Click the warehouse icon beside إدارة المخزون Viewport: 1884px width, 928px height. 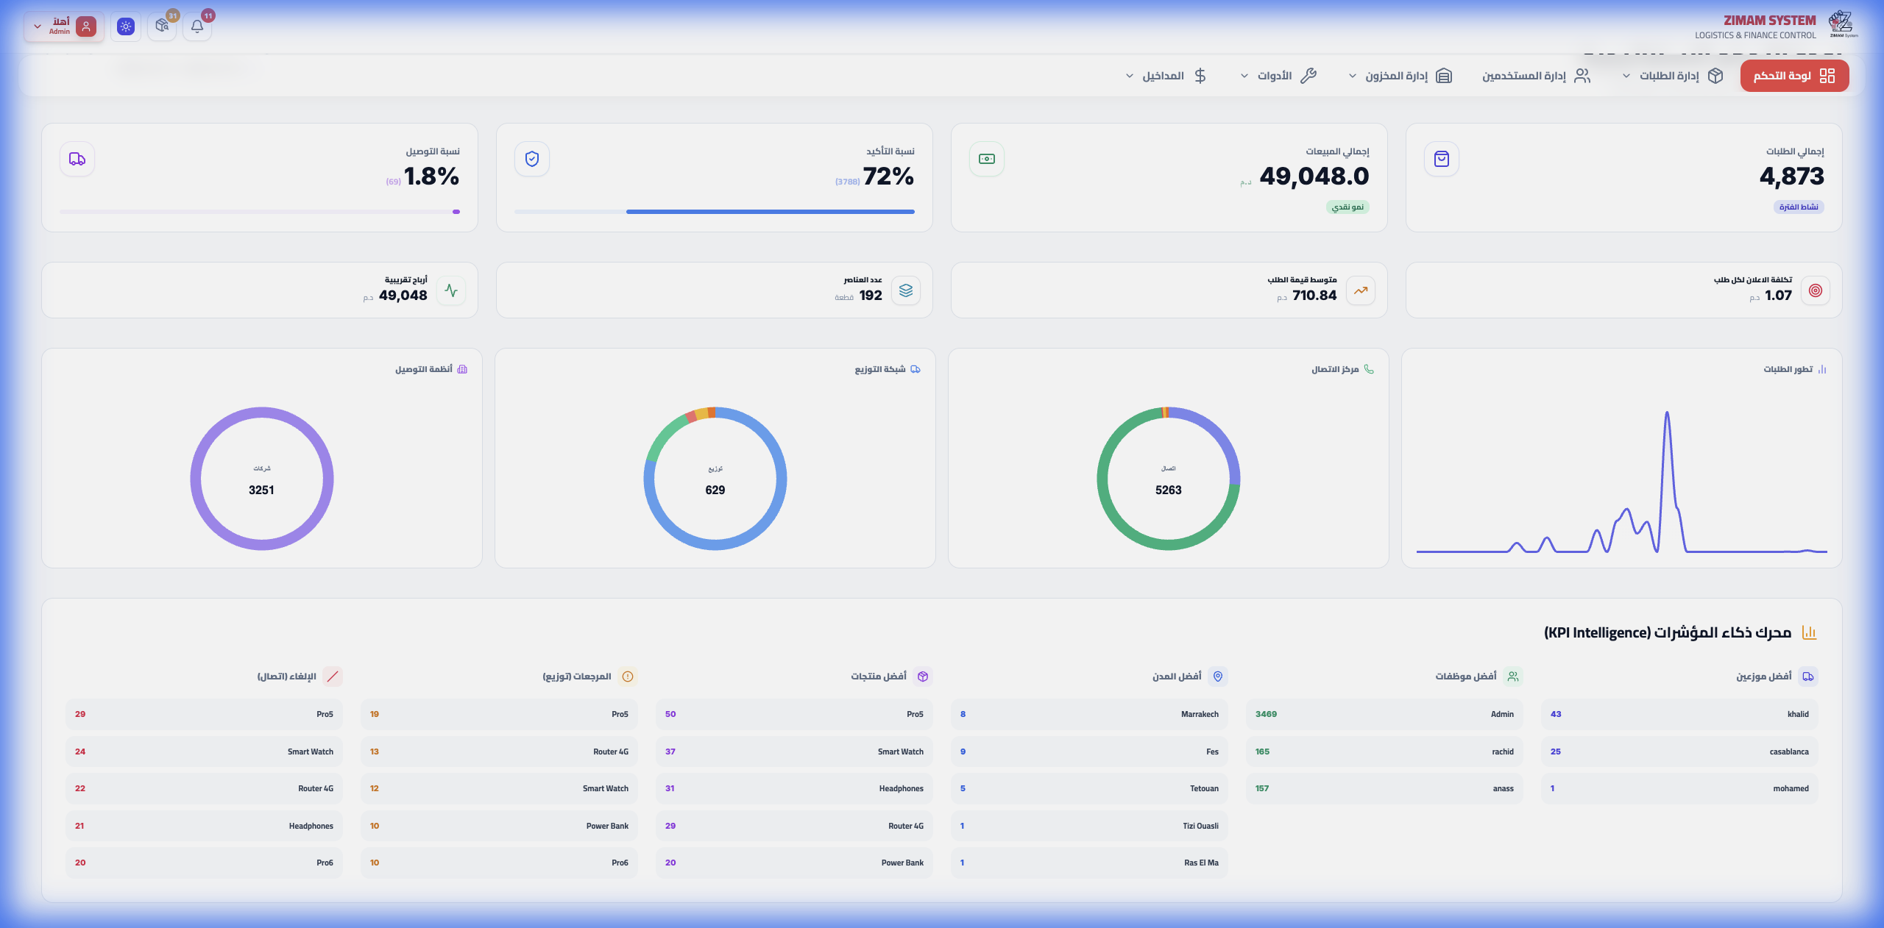[x=1445, y=76]
